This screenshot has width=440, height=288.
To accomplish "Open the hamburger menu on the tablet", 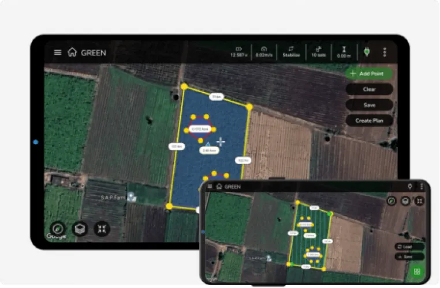I will (57, 52).
